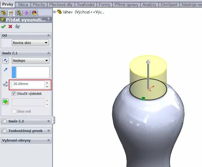Click the reverse direction button
Viewport: 202px width, 167px height.
(x=6, y=60)
